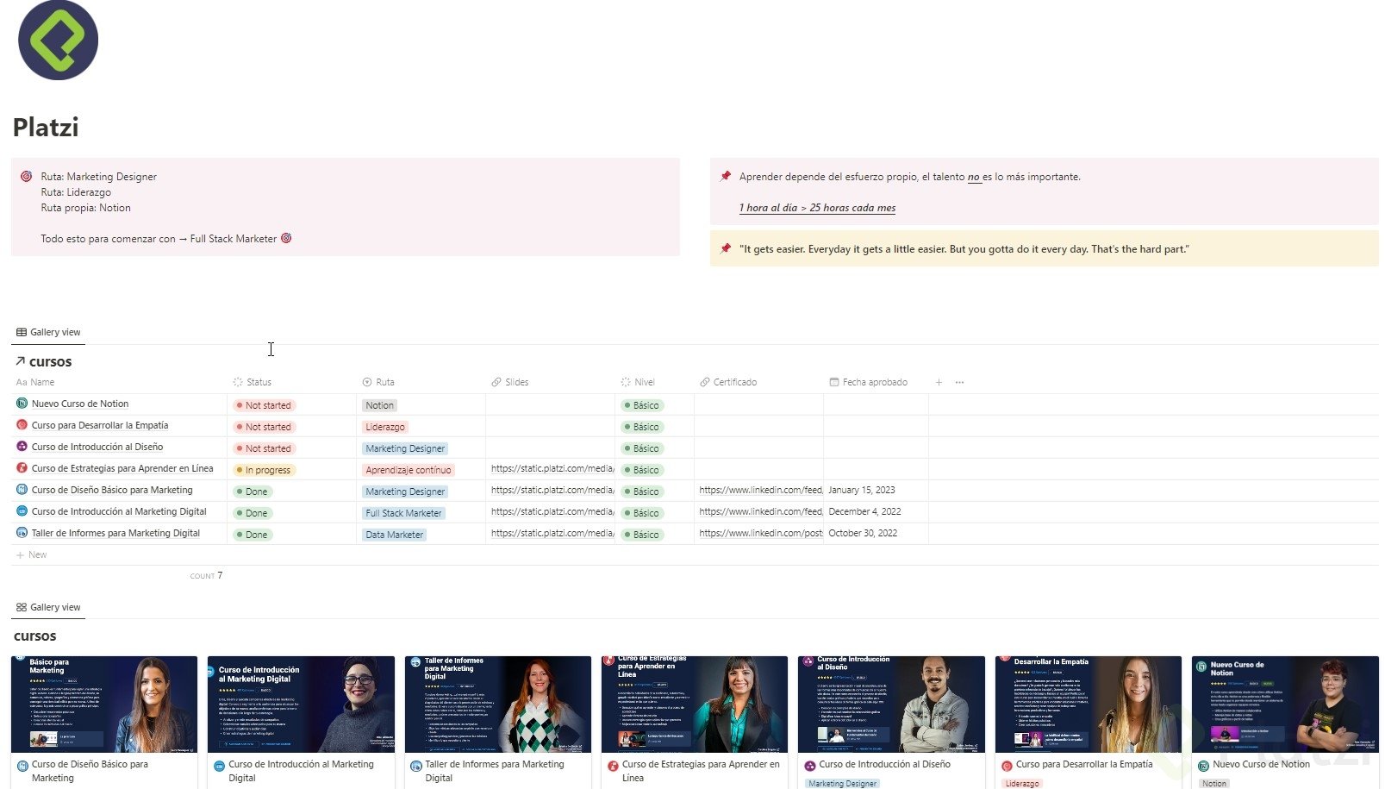Click Curso de Introducción al Diseño row name

pyautogui.click(x=97, y=447)
